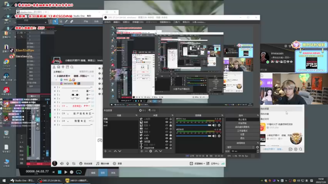Switch to the 混音 tab in Studio One
328x184 pixels.
point(103,173)
